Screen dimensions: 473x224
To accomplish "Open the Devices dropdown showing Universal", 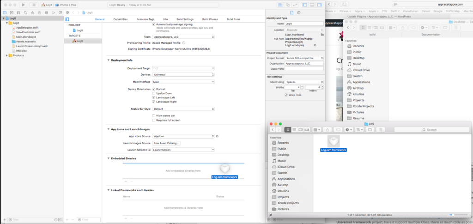I will point(183,74).
